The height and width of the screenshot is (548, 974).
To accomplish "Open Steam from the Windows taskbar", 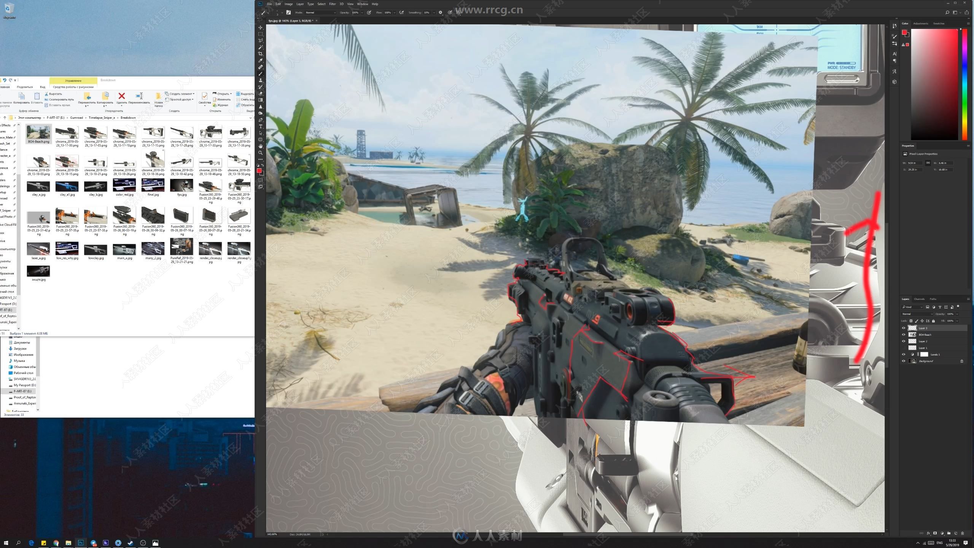I will pos(131,543).
